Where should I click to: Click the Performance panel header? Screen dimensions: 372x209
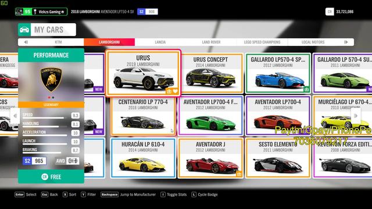click(51, 55)
